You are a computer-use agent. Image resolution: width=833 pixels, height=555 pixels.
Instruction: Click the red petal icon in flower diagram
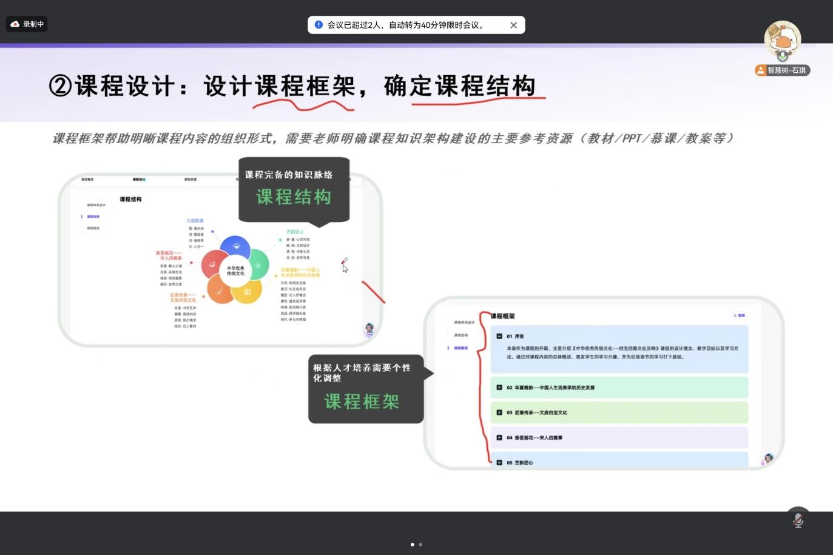pyautogui.click(x=212, y=264)
